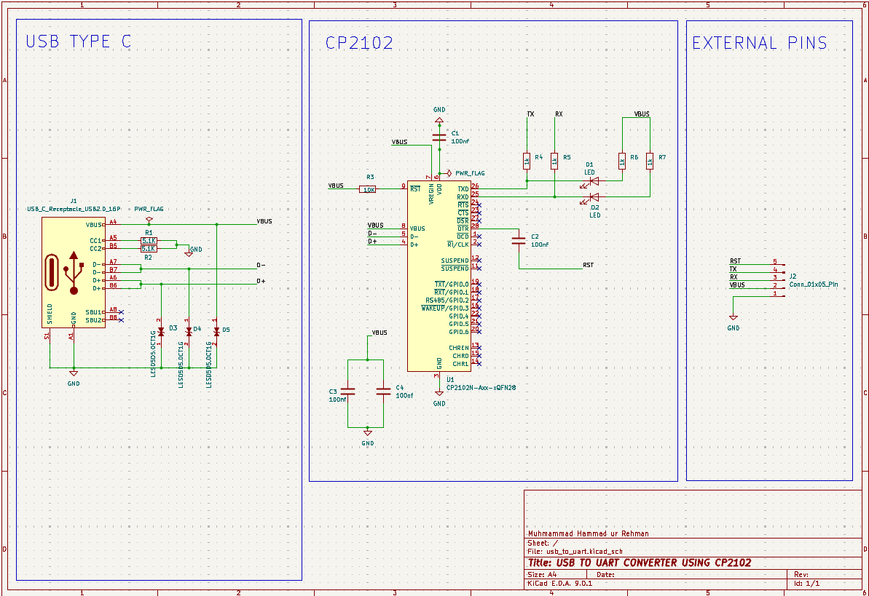
Task: Click the 'Id: 1/1' field in title block
Action: click(x=806, y=583)
